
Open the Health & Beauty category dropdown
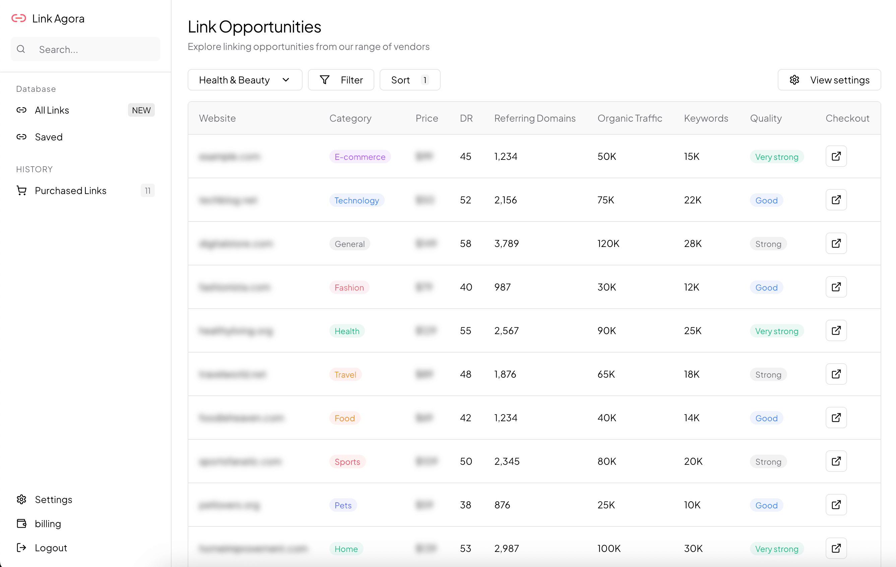point(245,80)
